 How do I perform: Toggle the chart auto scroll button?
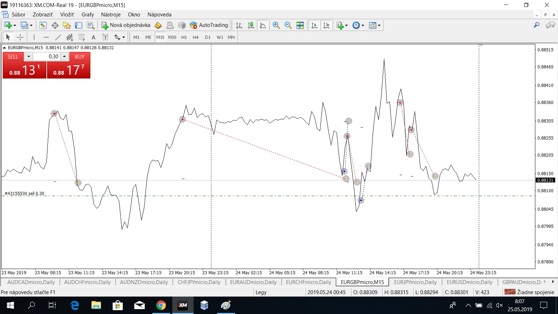[314, 25]
